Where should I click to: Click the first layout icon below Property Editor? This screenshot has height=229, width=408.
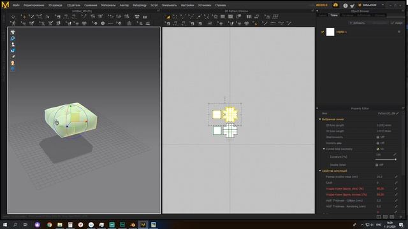pos(379,217)
